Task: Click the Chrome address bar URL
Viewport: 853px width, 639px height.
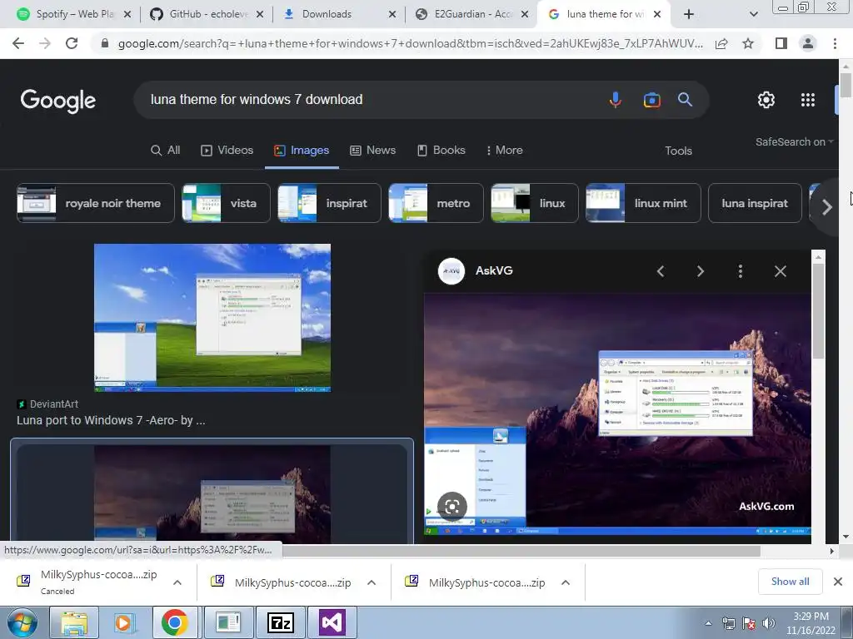Action: tap(410, 43)
